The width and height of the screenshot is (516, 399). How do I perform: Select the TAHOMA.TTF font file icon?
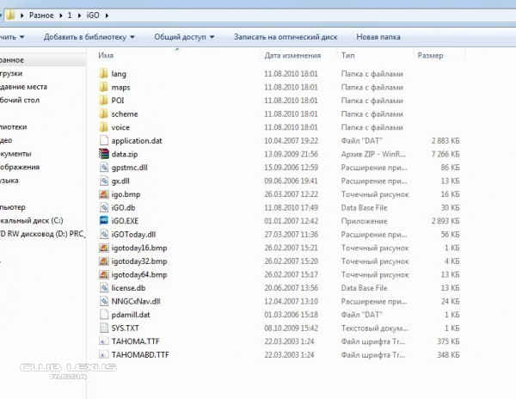tap(104, 341)
